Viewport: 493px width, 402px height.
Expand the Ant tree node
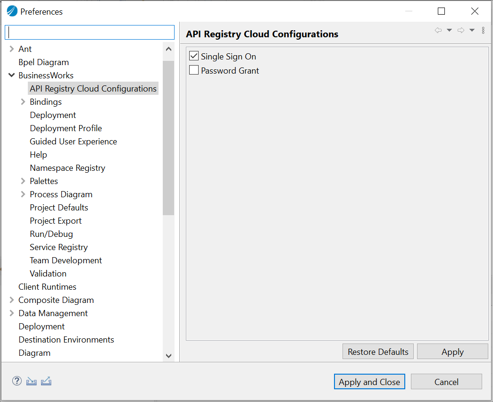[x=12, y=49]
